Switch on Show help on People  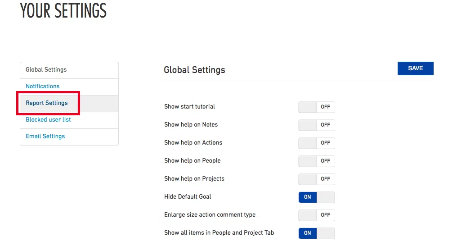317,161
